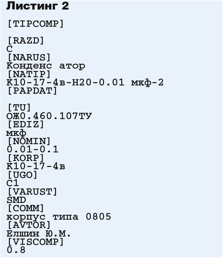Viewport: 223px width, 258px height.
Task: Click the author name Елшин Ю.М.
Action: pyautogui.click(x=39, y=234)
